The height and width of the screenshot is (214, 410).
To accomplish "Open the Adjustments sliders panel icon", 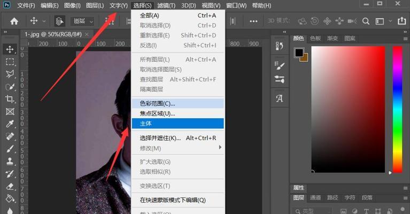I will [x=280, y=79].
